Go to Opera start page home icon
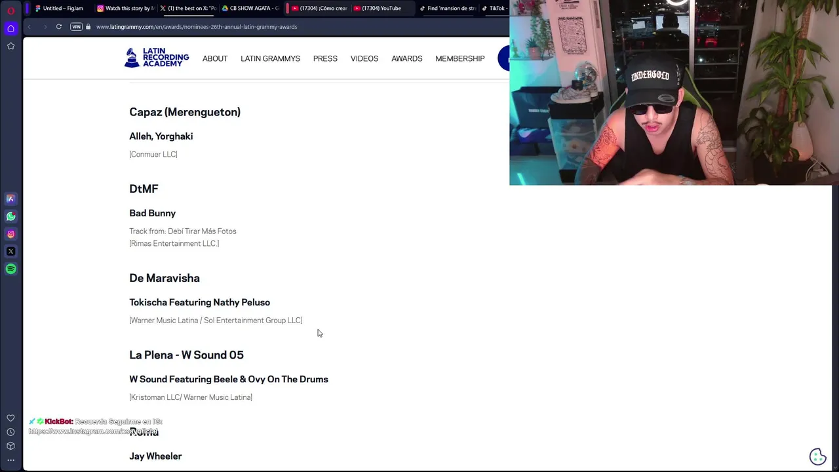This screenshot has width=839, height=472. (x=10, y=28)
